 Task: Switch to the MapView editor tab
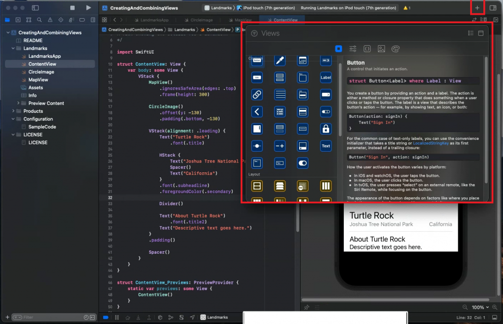[x=240, y=20]
